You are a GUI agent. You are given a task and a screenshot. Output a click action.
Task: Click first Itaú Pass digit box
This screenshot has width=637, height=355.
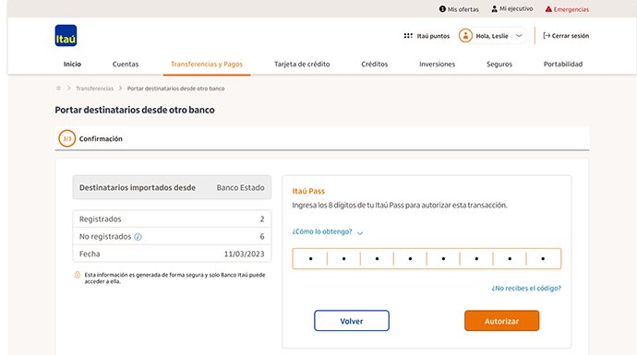pos(310,259)
